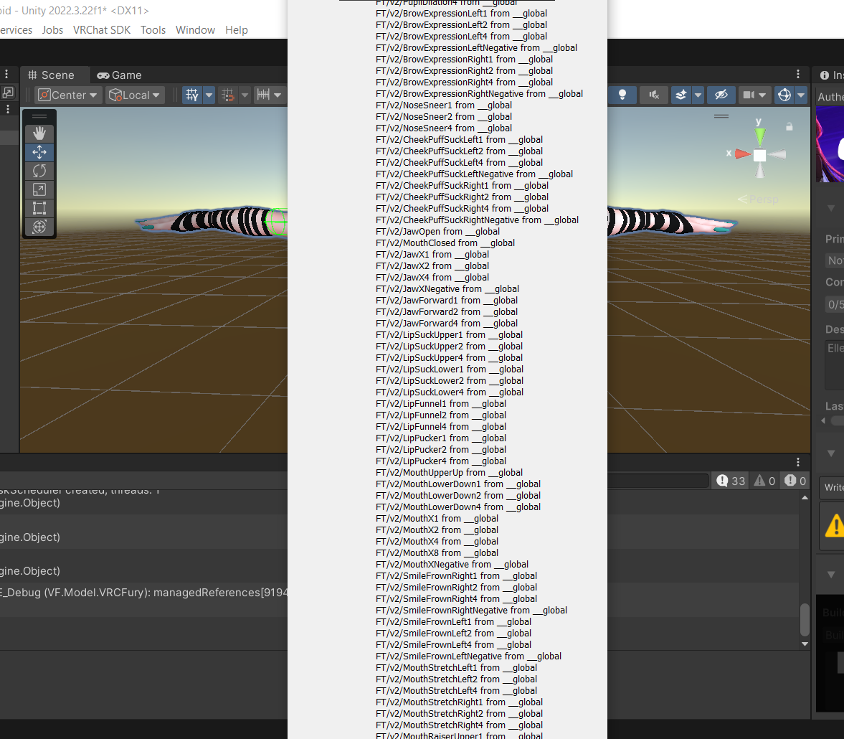Click the console scrollbar up arrow

(x=805, y=498)
